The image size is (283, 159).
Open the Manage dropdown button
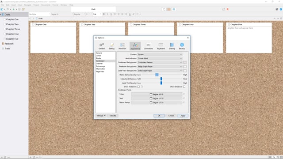pos(101,116)
